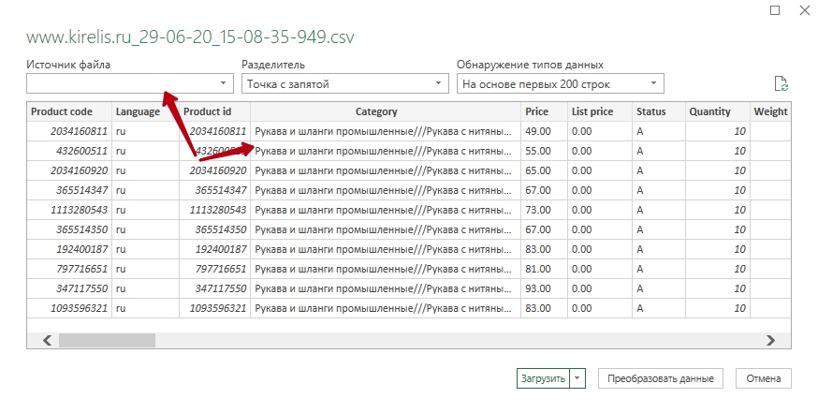Select the List price column header
Screen dimensions: 818x413
tap(600, 111)
